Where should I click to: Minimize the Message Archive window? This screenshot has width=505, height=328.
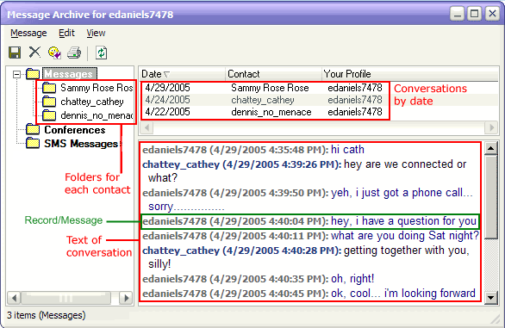458,14
